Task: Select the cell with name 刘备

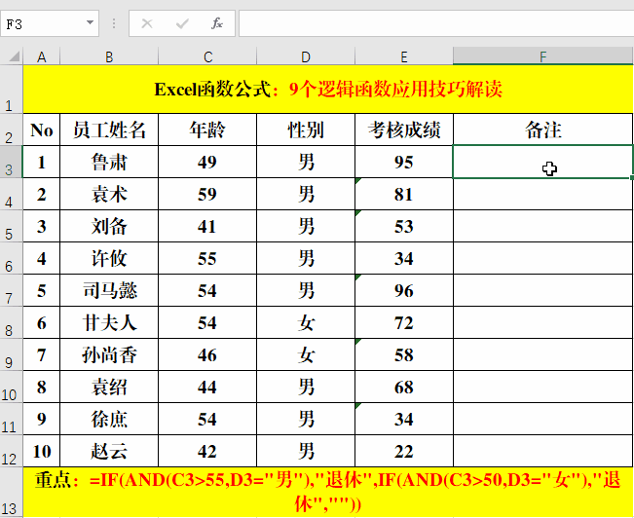Action: tap(109, 226)
